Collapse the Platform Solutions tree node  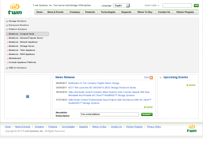[7, 29]
